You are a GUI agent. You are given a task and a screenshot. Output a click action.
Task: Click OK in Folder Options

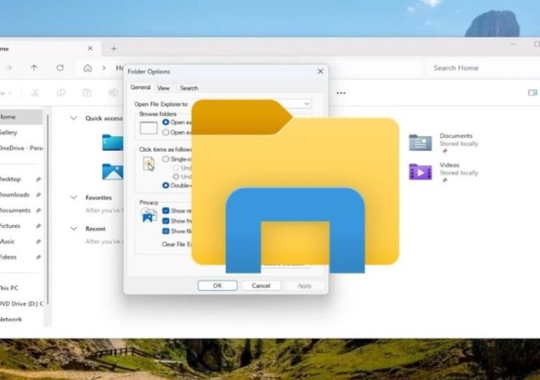tap(217, 286)
